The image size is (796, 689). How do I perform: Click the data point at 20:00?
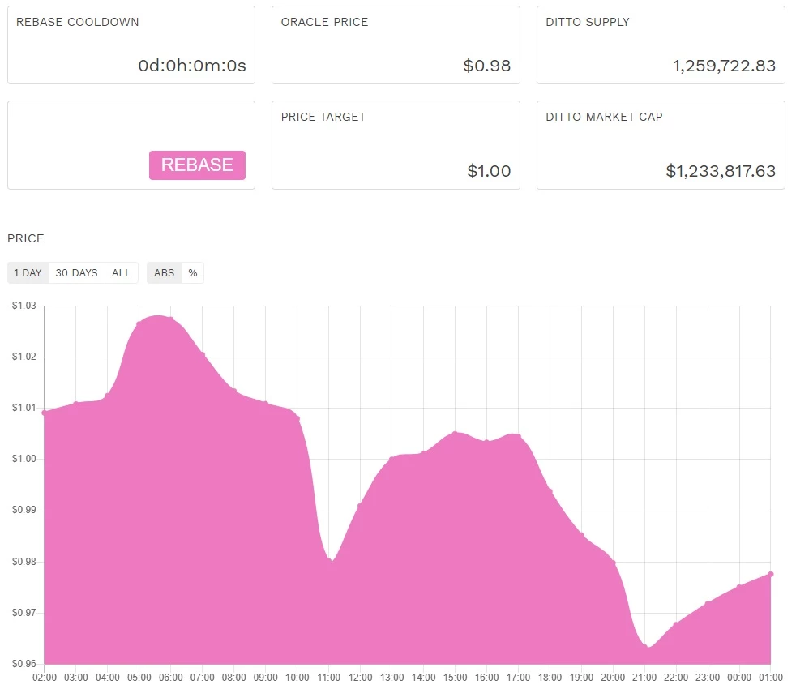614,563
